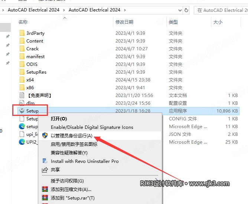The width and height of the screenshot is (248, 204).
Task: Choose 兼容性疑难解答(Y) menu entry
Action: [69, 153]
